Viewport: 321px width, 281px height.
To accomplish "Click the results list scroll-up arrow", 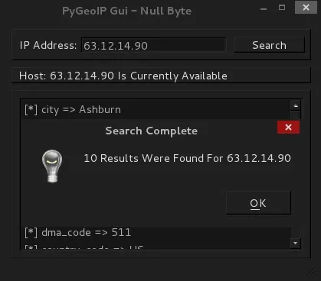I will [296, 105].
